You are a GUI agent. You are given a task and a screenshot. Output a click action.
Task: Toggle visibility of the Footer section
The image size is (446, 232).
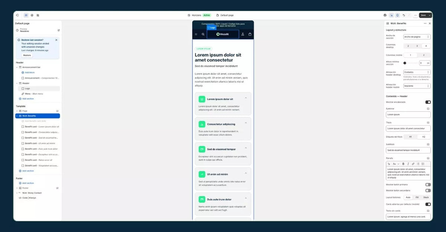point(57,188)
